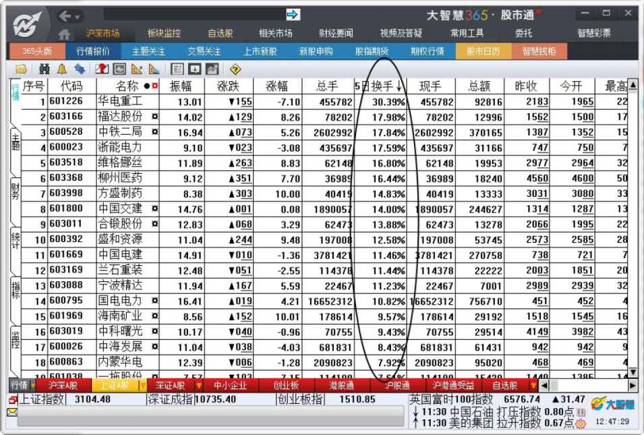Open dropdown arrow beside bottom 自选股 tab
644x435 pixels.
click(x=533, y=386)
